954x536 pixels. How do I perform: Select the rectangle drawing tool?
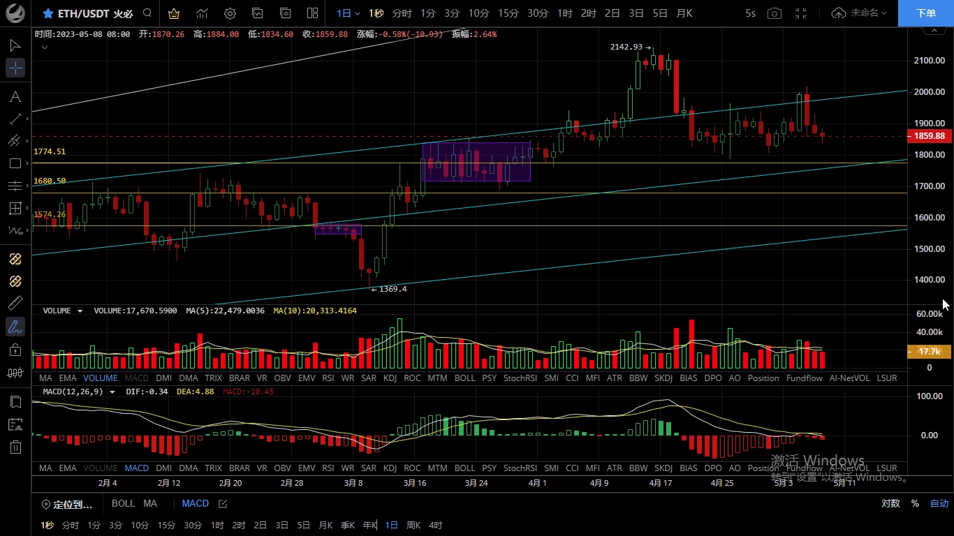[15, 163]
